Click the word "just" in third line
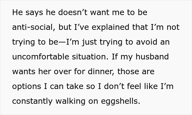Viewport: 192px width, 115px height. [89, 42]
